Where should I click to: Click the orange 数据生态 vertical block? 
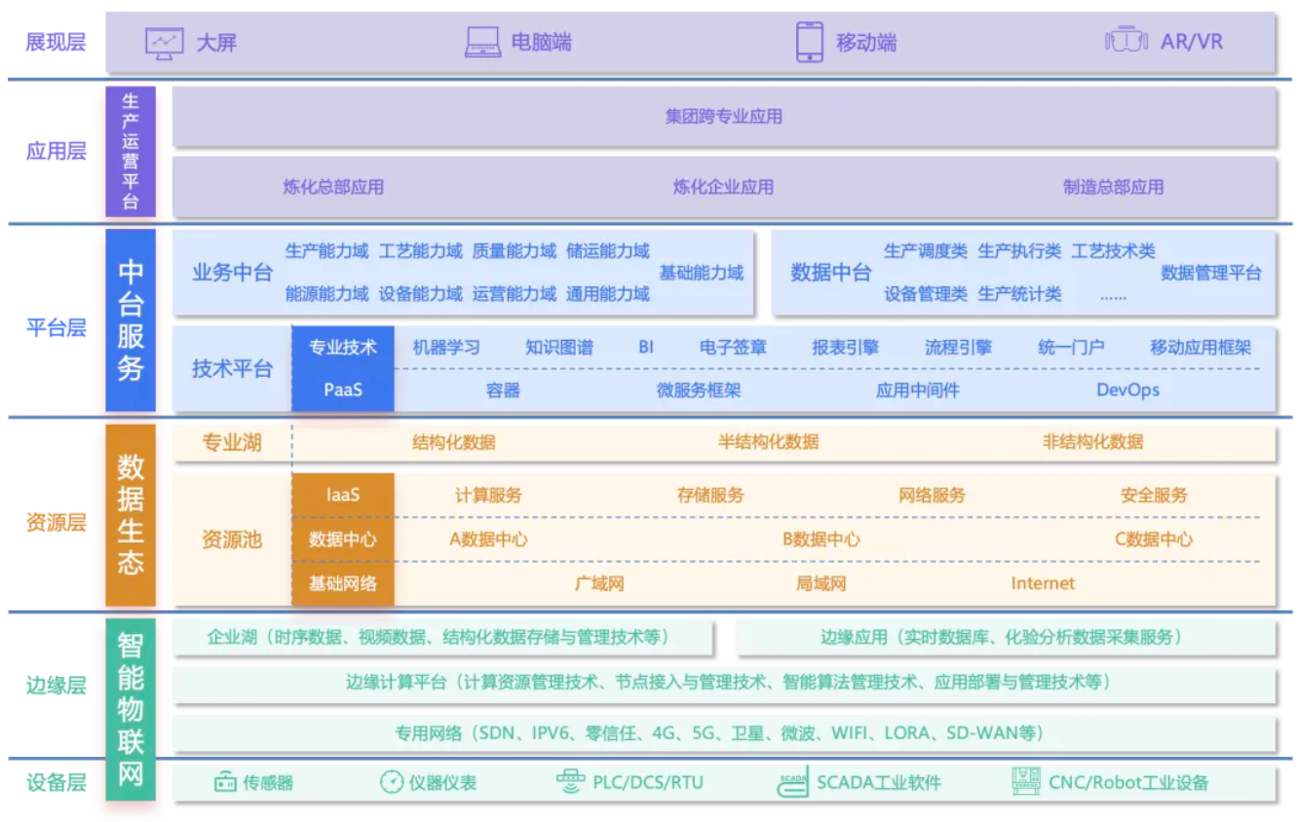tap(131, 515)
